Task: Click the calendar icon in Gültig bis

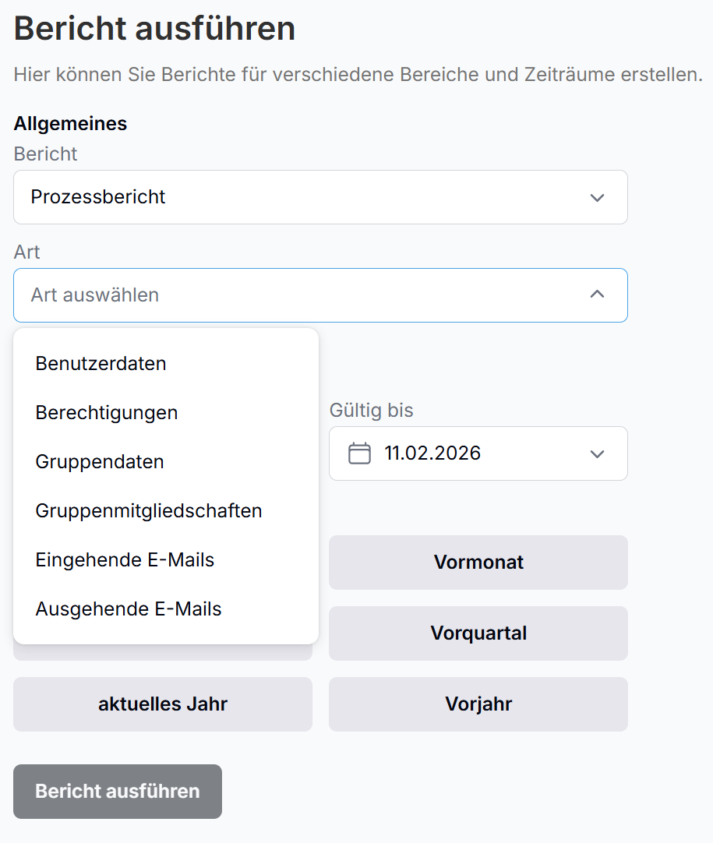Action: 359,453
